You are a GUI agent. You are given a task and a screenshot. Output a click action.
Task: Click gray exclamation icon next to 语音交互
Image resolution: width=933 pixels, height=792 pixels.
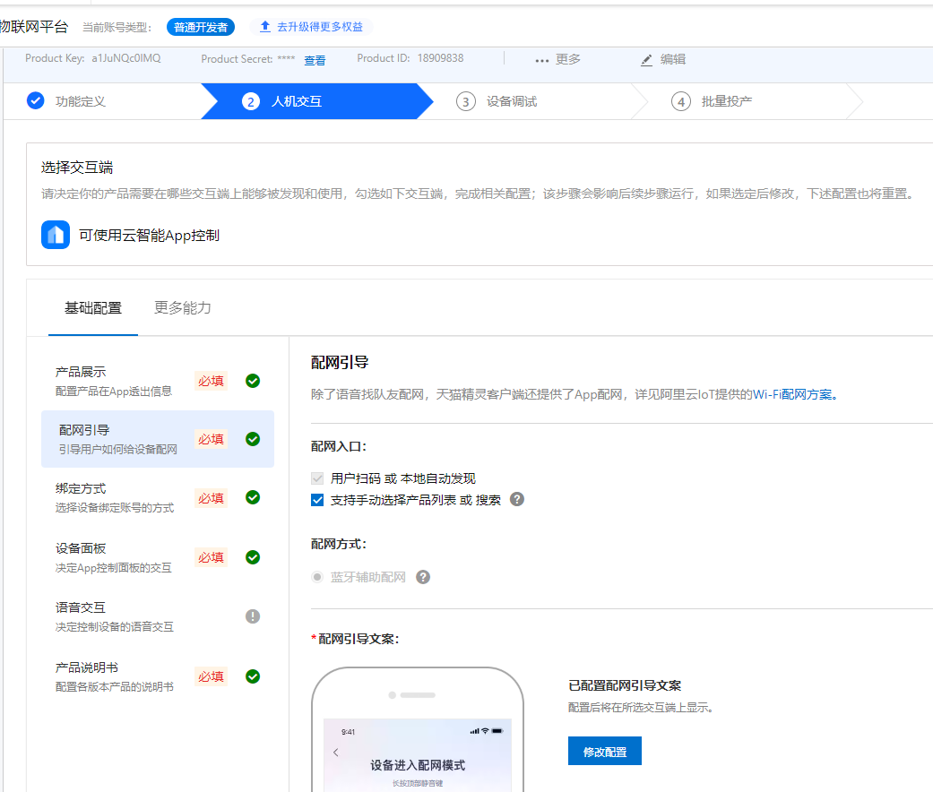click(x=253, y=616)
